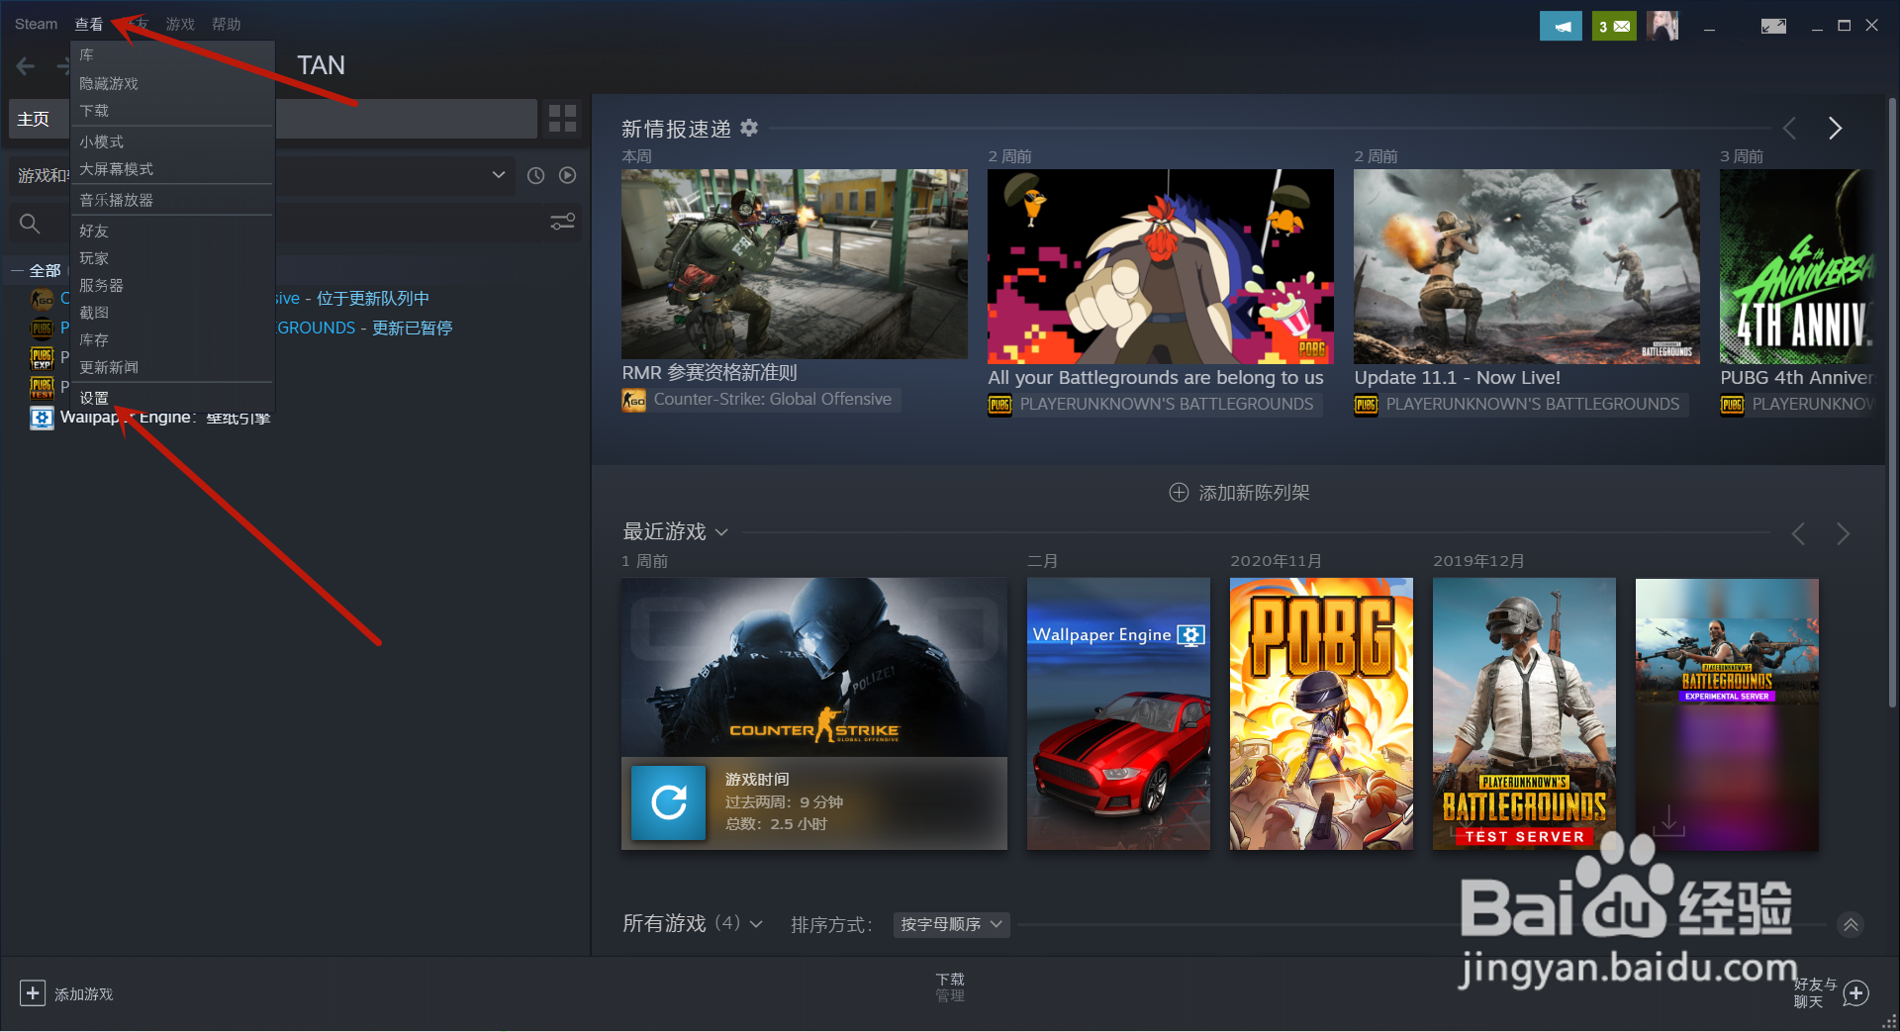The image size is (1900, 1032).
Task: Click the library search magnifier icon
Action: pos(30,224)
